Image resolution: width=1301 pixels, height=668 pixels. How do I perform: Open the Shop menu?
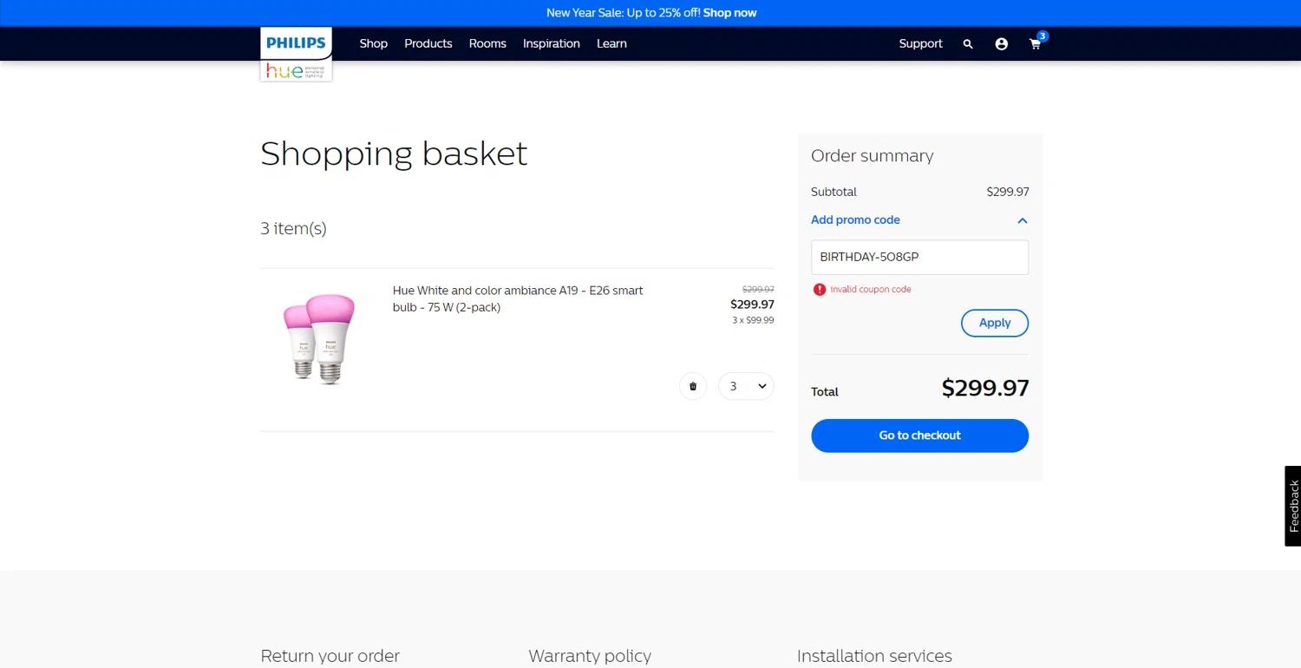pyautogui.click(x=374, y=43)
